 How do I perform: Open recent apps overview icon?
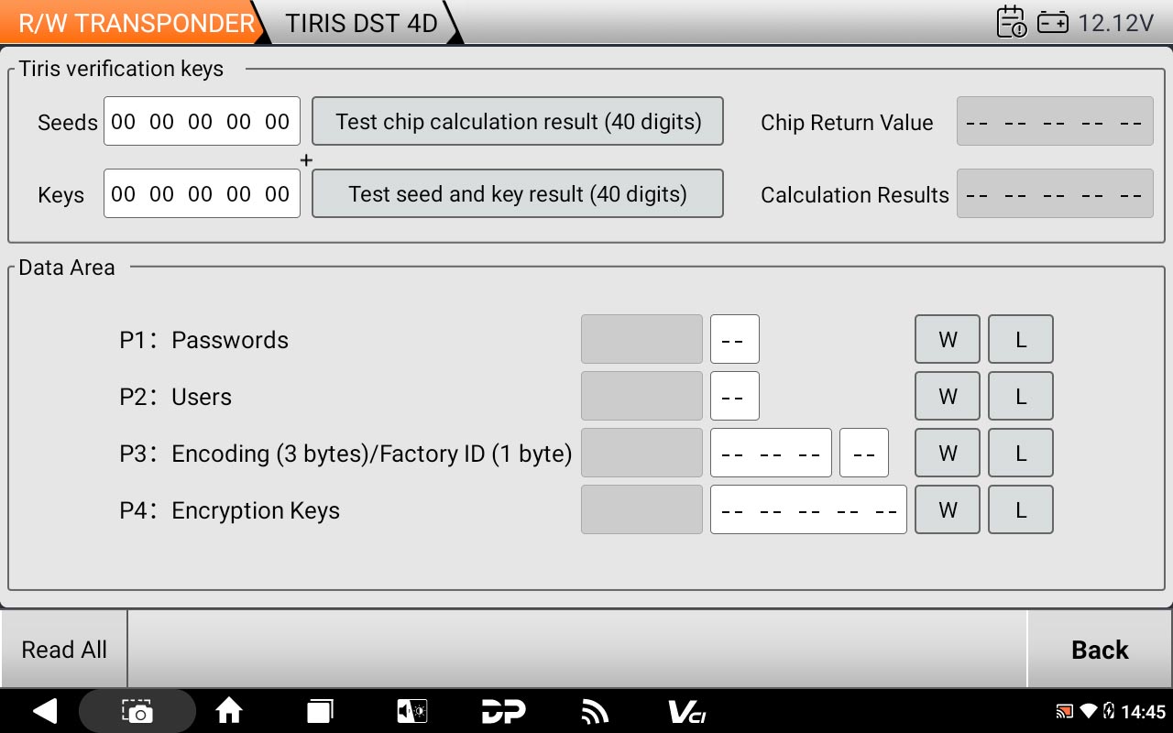click(320, 711)
